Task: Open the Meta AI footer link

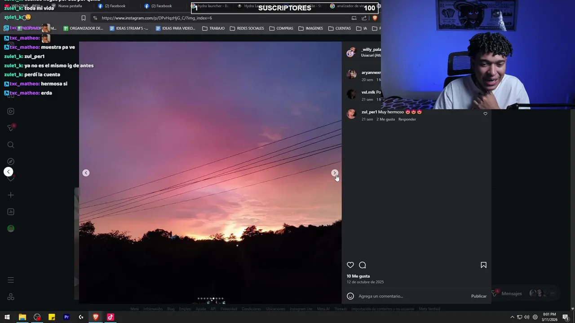Action: click(x=323, y=309)
